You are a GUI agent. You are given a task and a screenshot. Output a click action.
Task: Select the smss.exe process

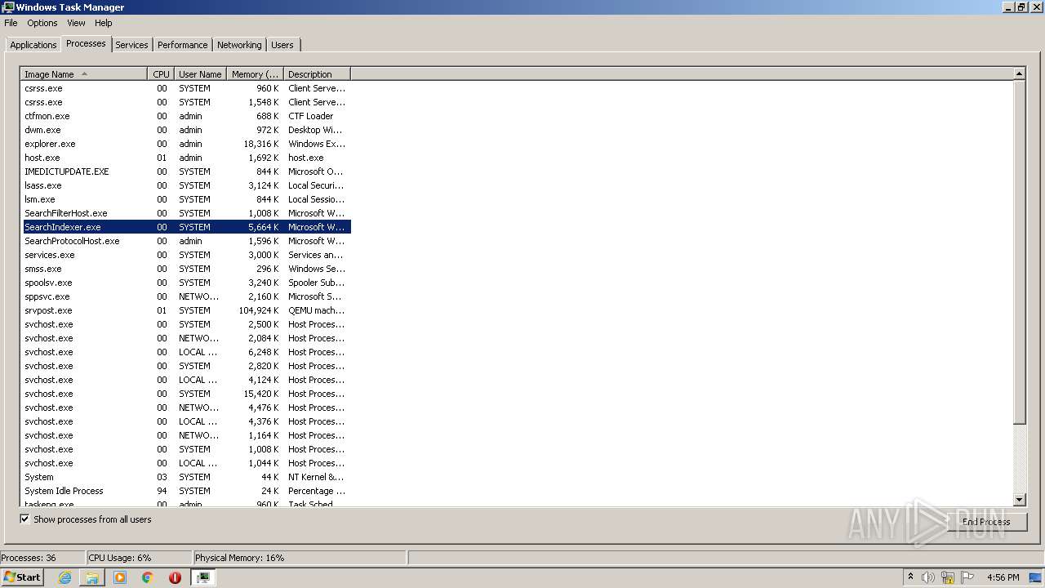click(186, 269)
